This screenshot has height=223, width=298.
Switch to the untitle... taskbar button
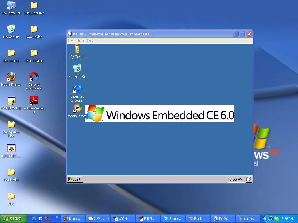(x=248, y=219)
